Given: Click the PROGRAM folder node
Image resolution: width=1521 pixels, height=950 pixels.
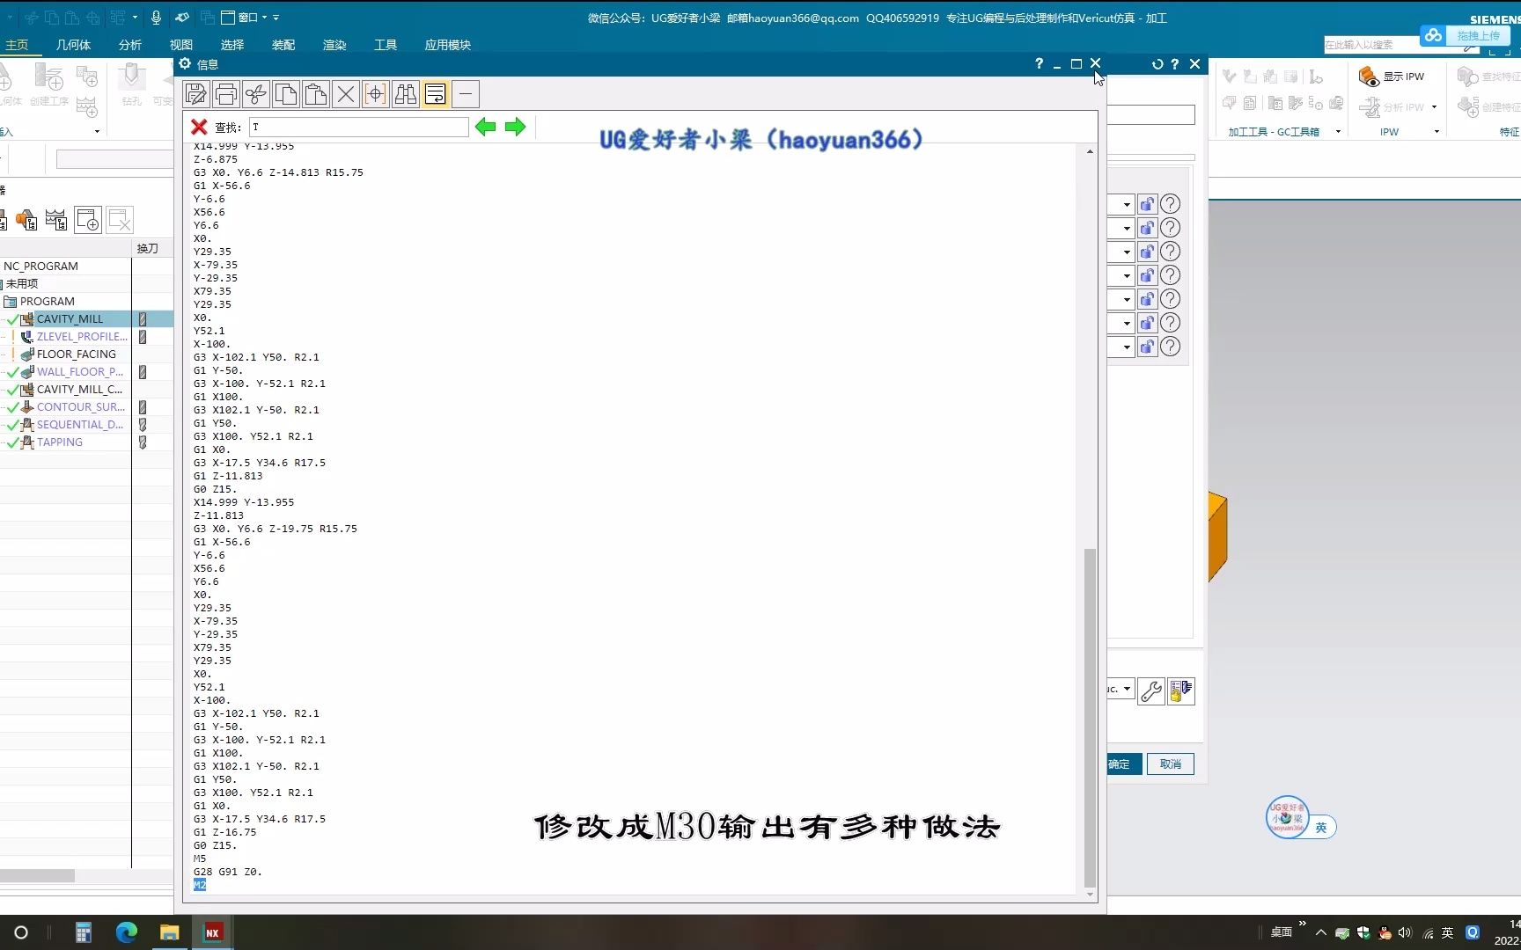Looking at the screenshot, I should (47, 302).
